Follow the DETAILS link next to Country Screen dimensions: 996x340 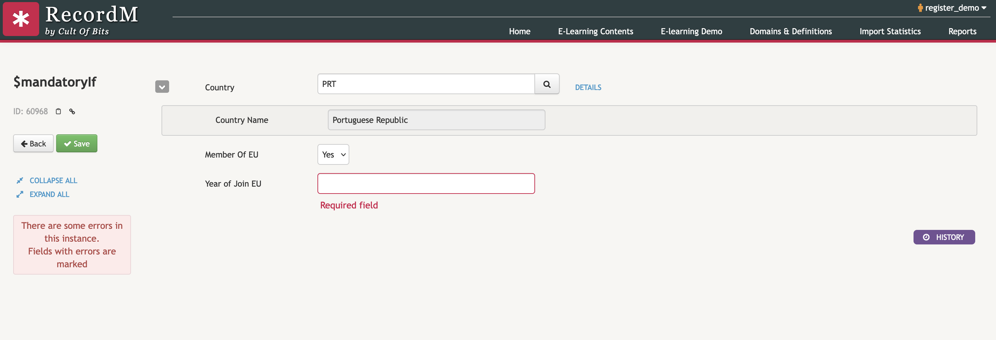coord(588,87)
